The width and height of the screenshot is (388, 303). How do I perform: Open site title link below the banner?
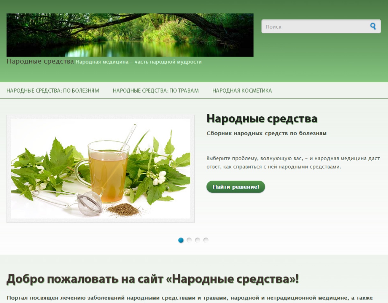40,61
